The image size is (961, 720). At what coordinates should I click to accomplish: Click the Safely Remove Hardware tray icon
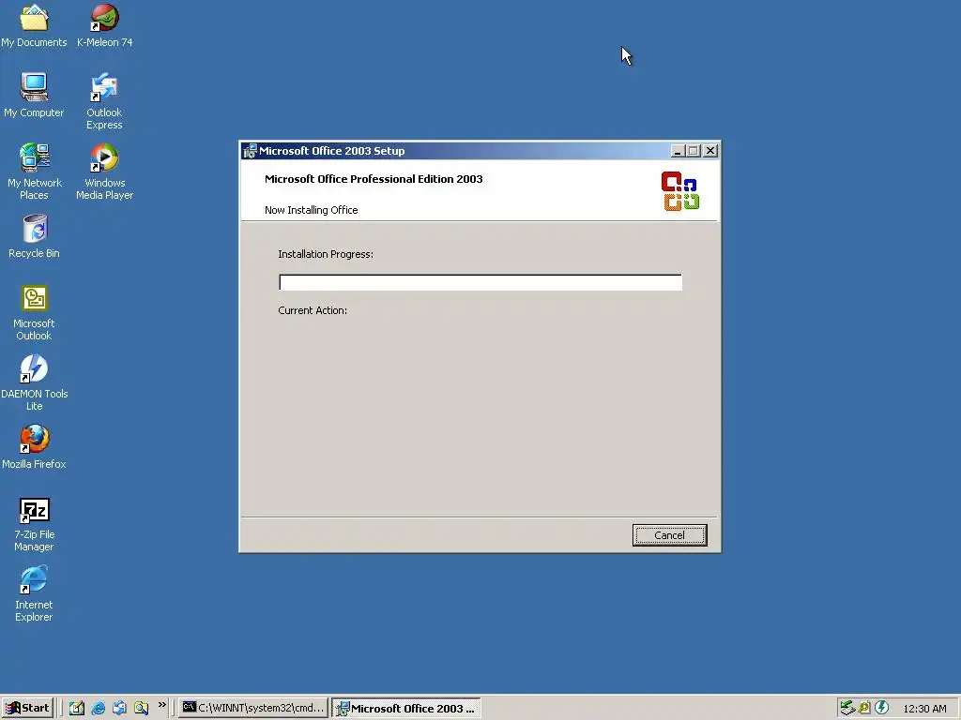click(847, 708)
